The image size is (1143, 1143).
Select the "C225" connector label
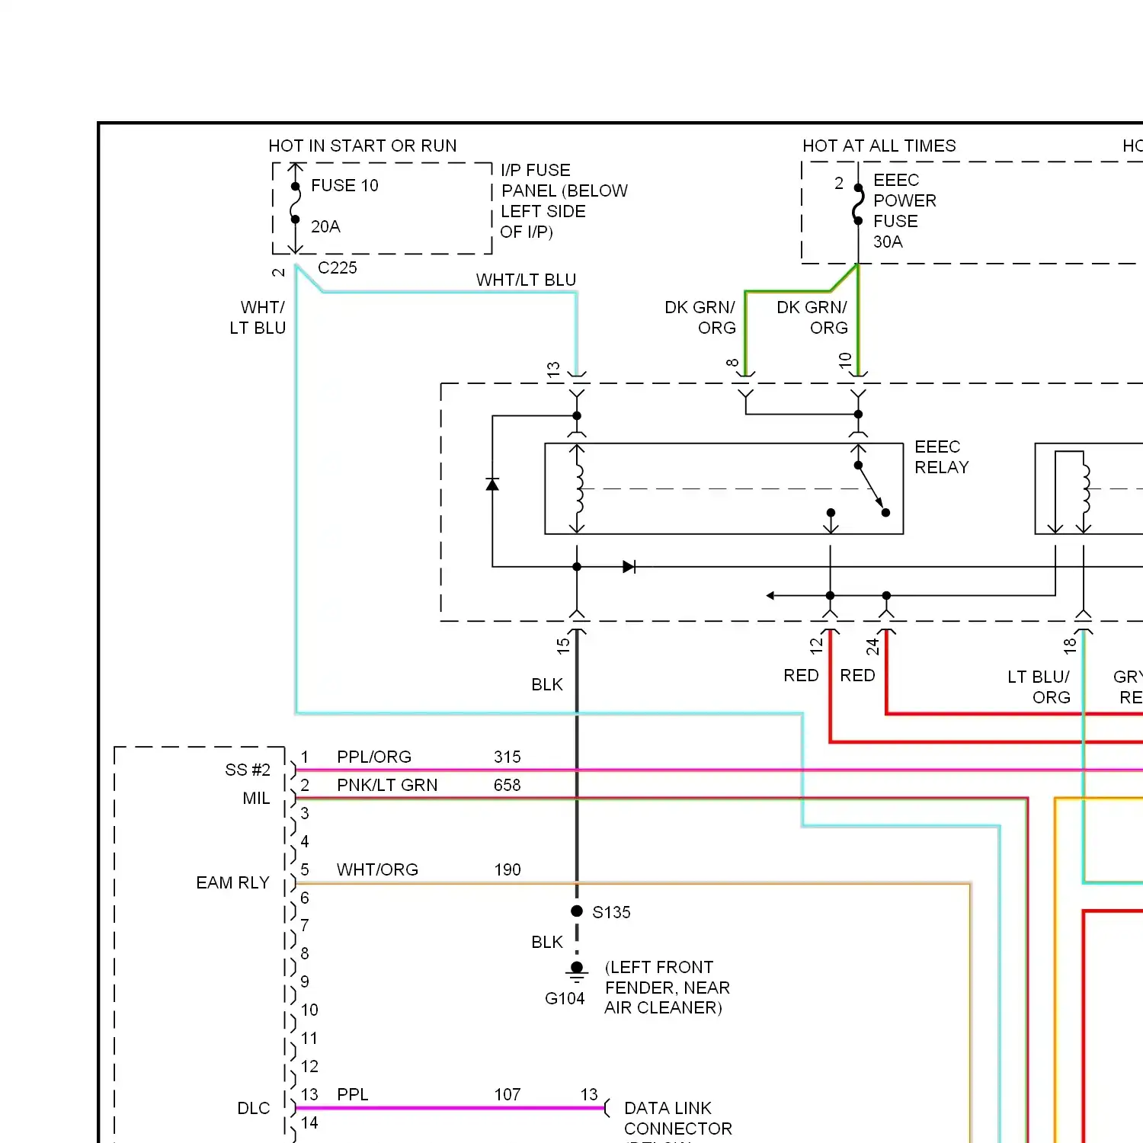[337, 267]
